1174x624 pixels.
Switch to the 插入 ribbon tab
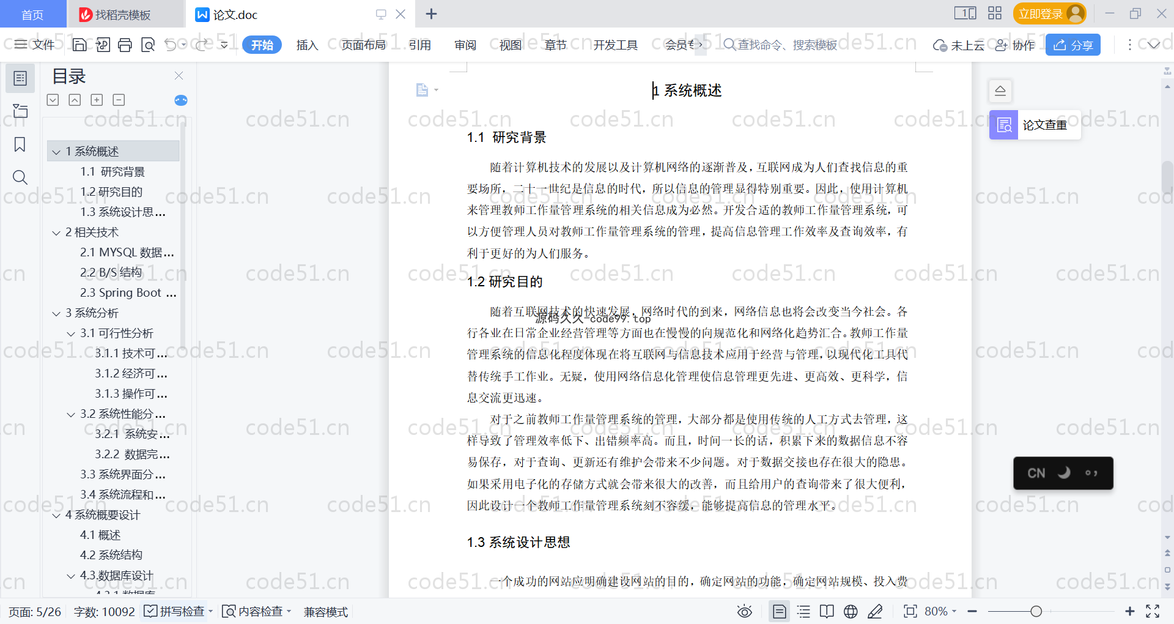click(x=307, y=45)
